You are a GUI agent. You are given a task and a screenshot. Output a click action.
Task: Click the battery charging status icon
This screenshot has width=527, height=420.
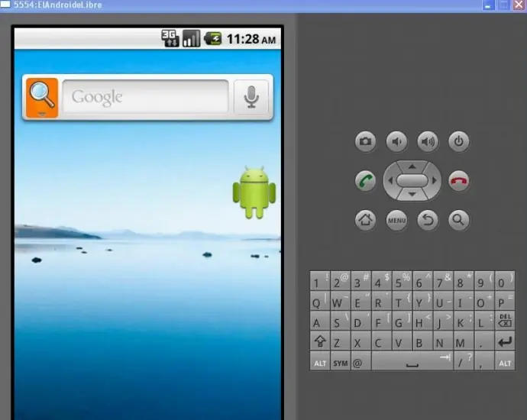click(213, 39)
